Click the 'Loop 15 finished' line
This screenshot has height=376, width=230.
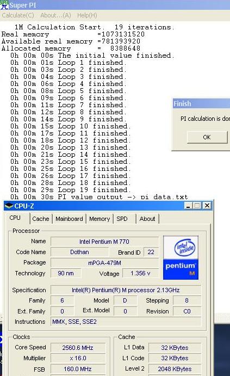pyautogui.click(x=71, y=162)
